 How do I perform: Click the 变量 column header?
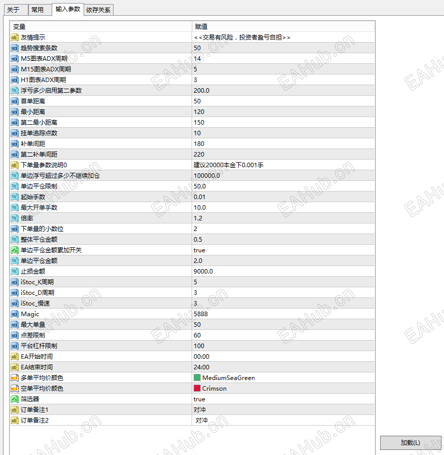pyautogui.click(x=101, y=27)
